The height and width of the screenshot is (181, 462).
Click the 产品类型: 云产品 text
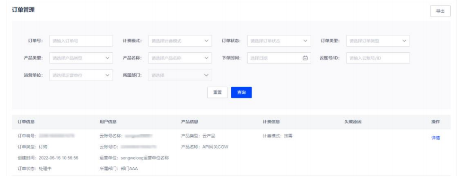(x=198, y=136)
